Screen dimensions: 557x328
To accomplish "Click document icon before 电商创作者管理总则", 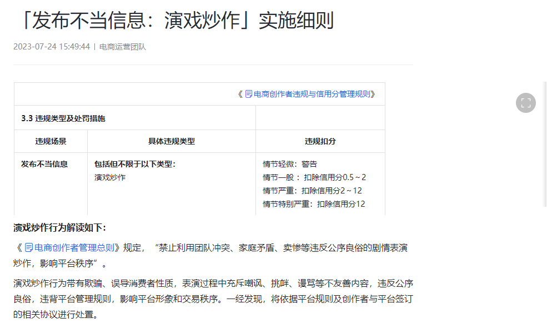I will (x=29, y=247).
